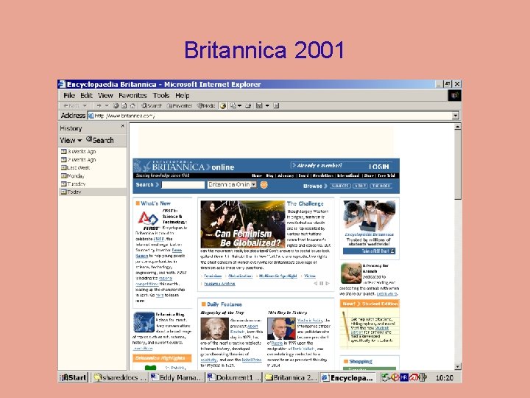Click the vertical scrollbar thumb
This screenshot has height=398, width=530.
pos(458,165)
